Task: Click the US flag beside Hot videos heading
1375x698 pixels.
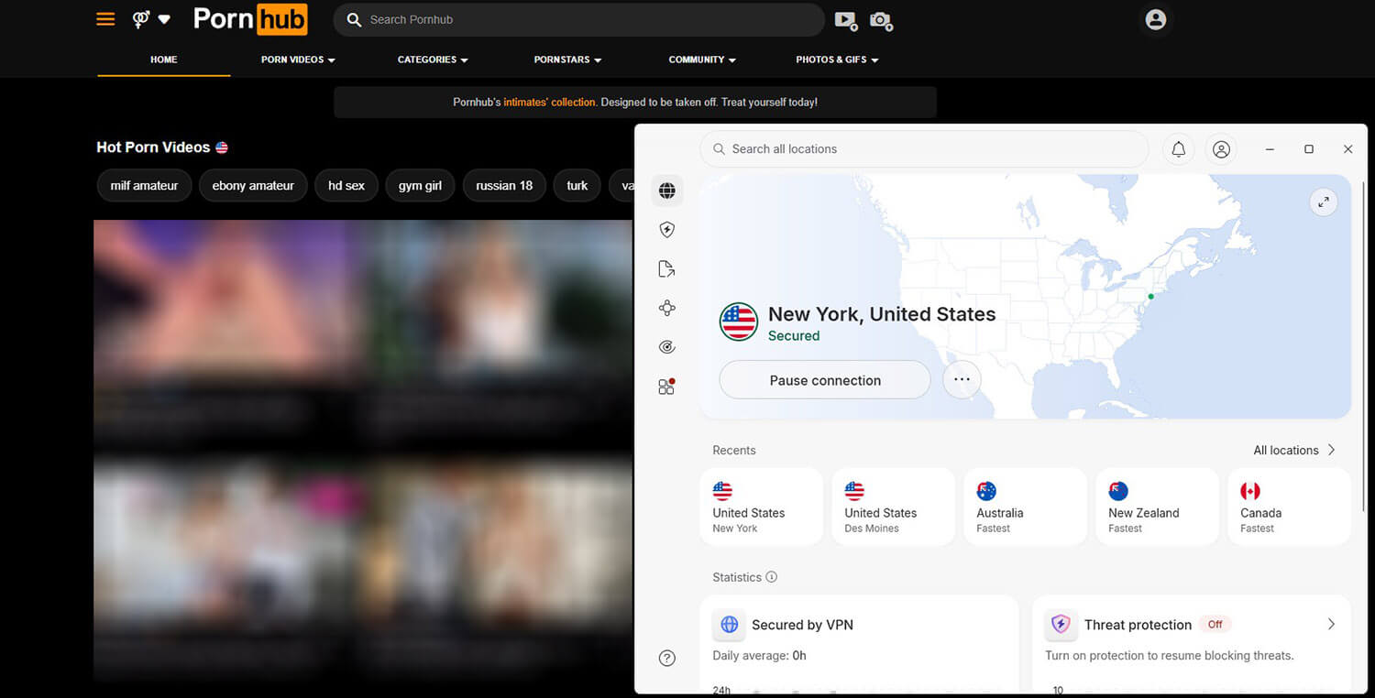Action: [222, 147]
